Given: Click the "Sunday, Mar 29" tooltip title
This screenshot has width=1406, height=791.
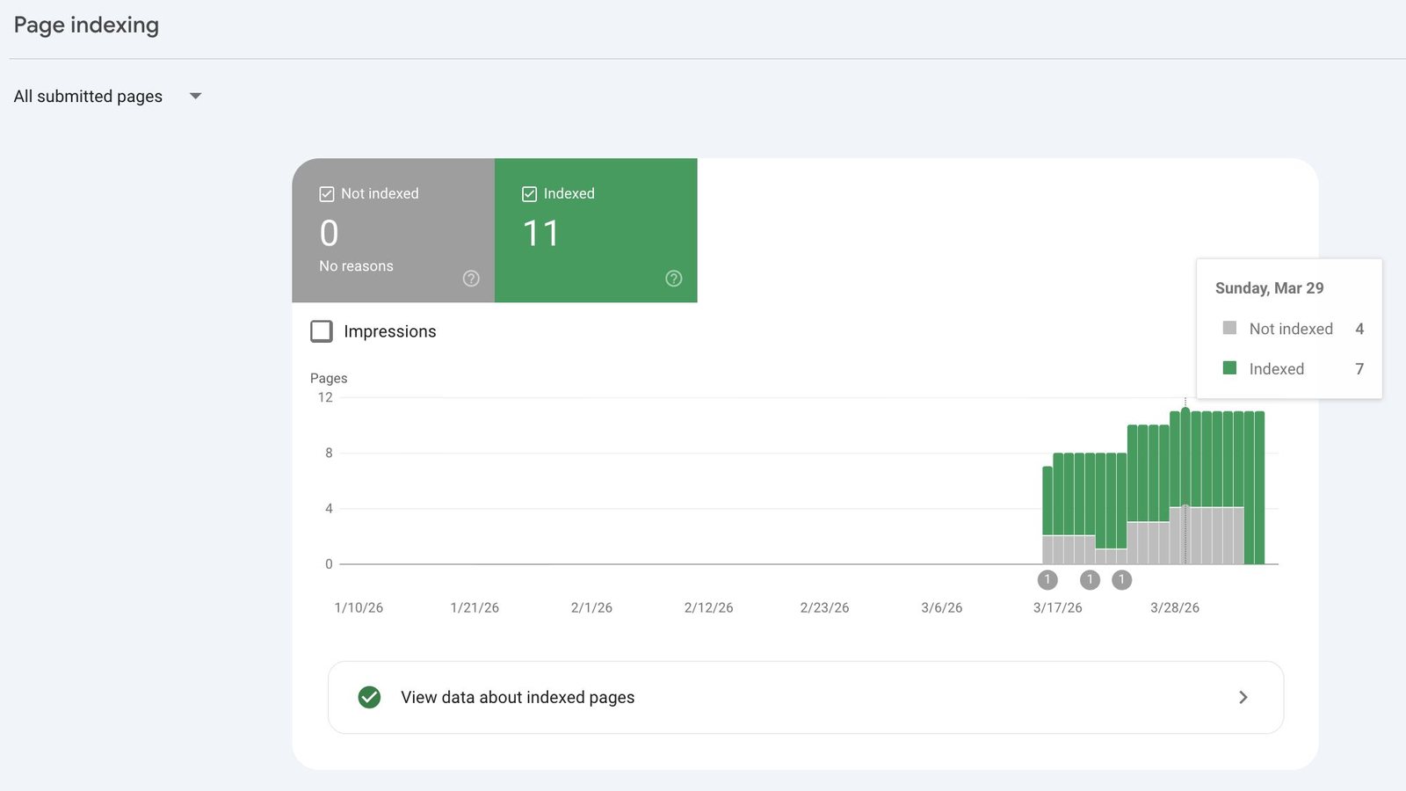Looking at the screenshot, I should tap(1269, 288).
